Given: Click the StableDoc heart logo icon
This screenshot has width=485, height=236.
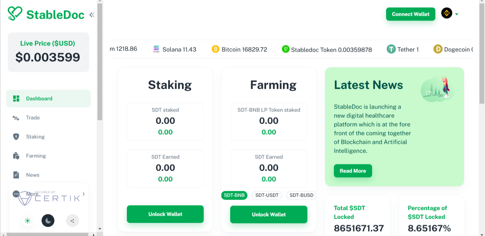Looking at the screenshot, I should click(x=15, y=14).
